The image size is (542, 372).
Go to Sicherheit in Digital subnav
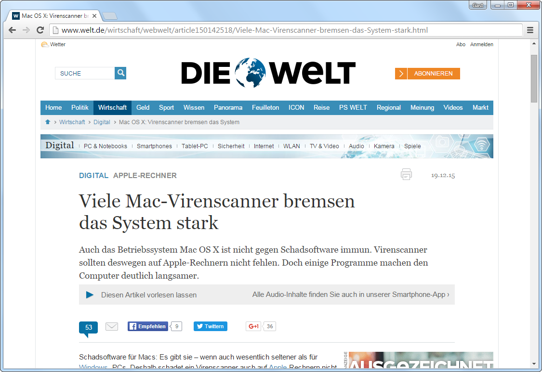point(231,146)
